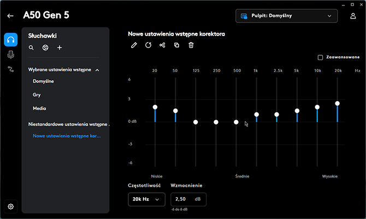
Task: Reset equalizer with the circular arrow icon
Action: coord(148,45)
